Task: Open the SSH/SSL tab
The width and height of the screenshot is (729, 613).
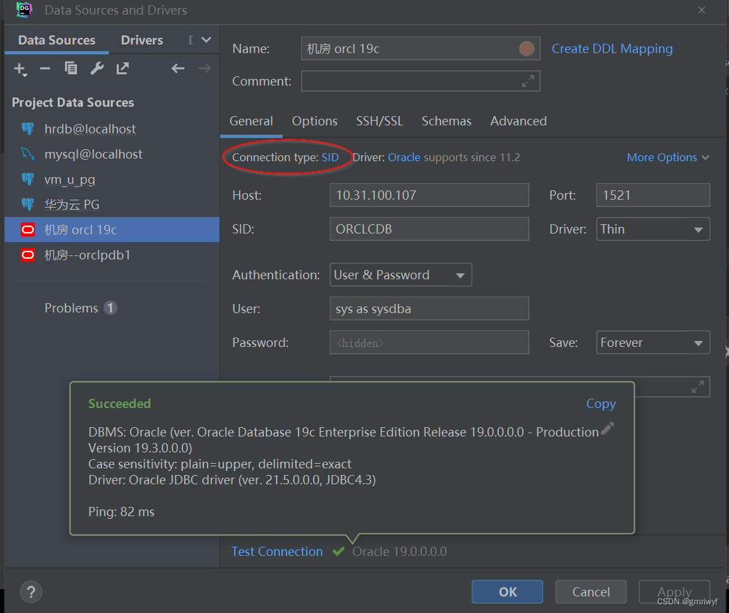Action: tap(379, 121)
